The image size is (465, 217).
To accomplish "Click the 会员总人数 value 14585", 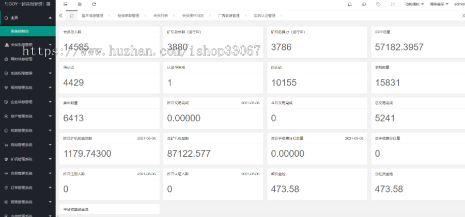I will tap(76, 47).
